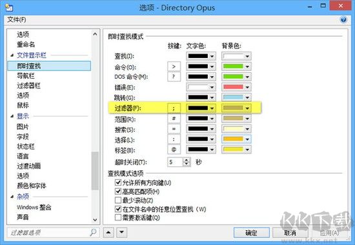
Task: Toggle 允许所有方向键(U) checkbox
Action: pyautogui.click(x=118, y=182)
